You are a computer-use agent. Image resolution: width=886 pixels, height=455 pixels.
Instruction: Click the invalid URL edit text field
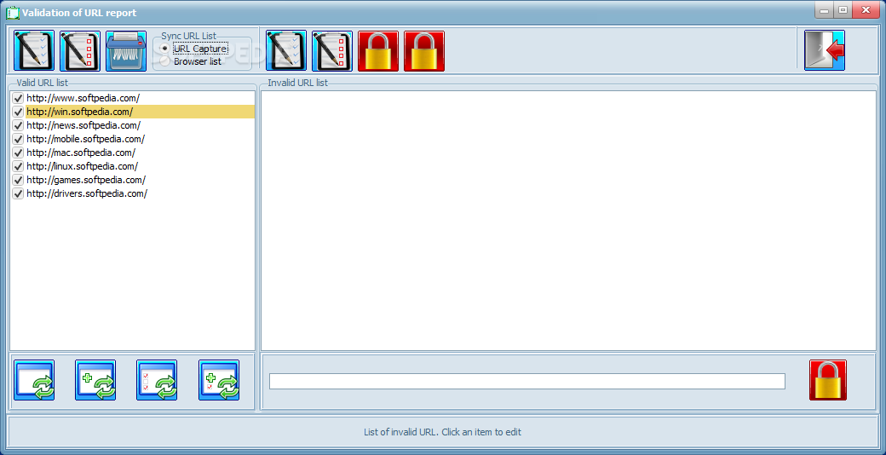coord(527,382)
